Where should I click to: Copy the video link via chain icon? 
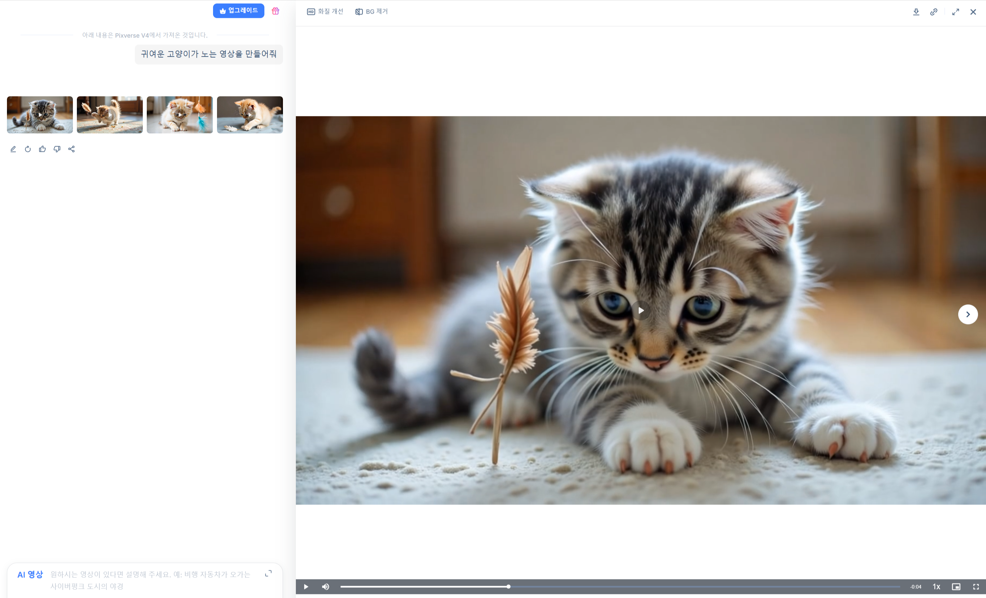pyautogui.click(x=933, y=12)
